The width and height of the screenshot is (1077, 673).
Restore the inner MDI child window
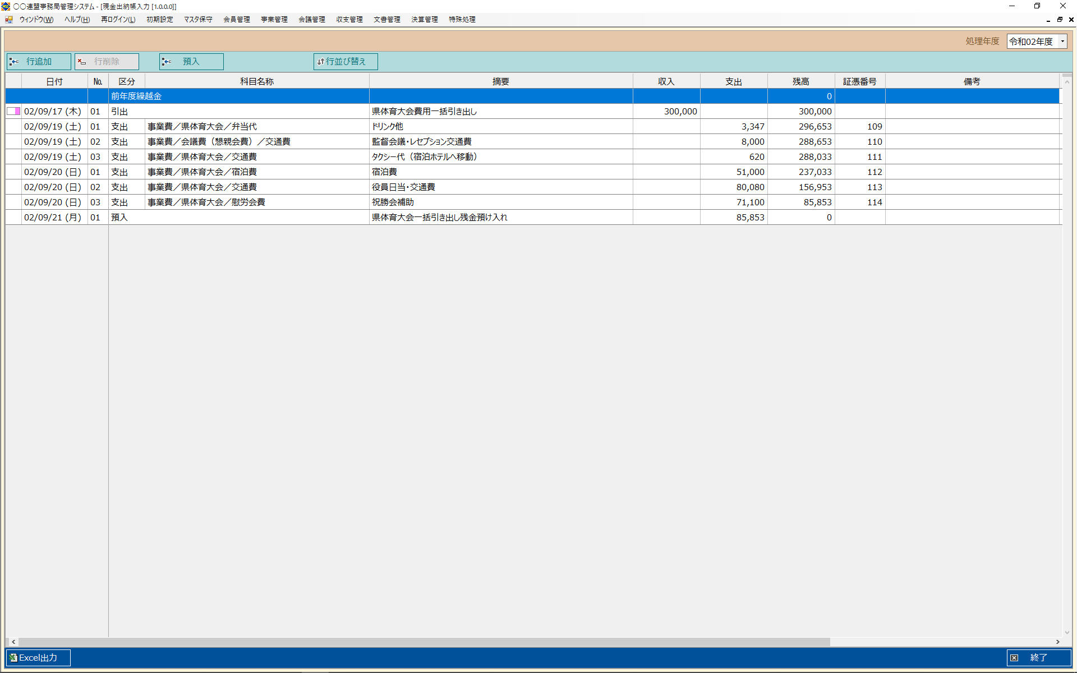click(x=1060, y=20)
